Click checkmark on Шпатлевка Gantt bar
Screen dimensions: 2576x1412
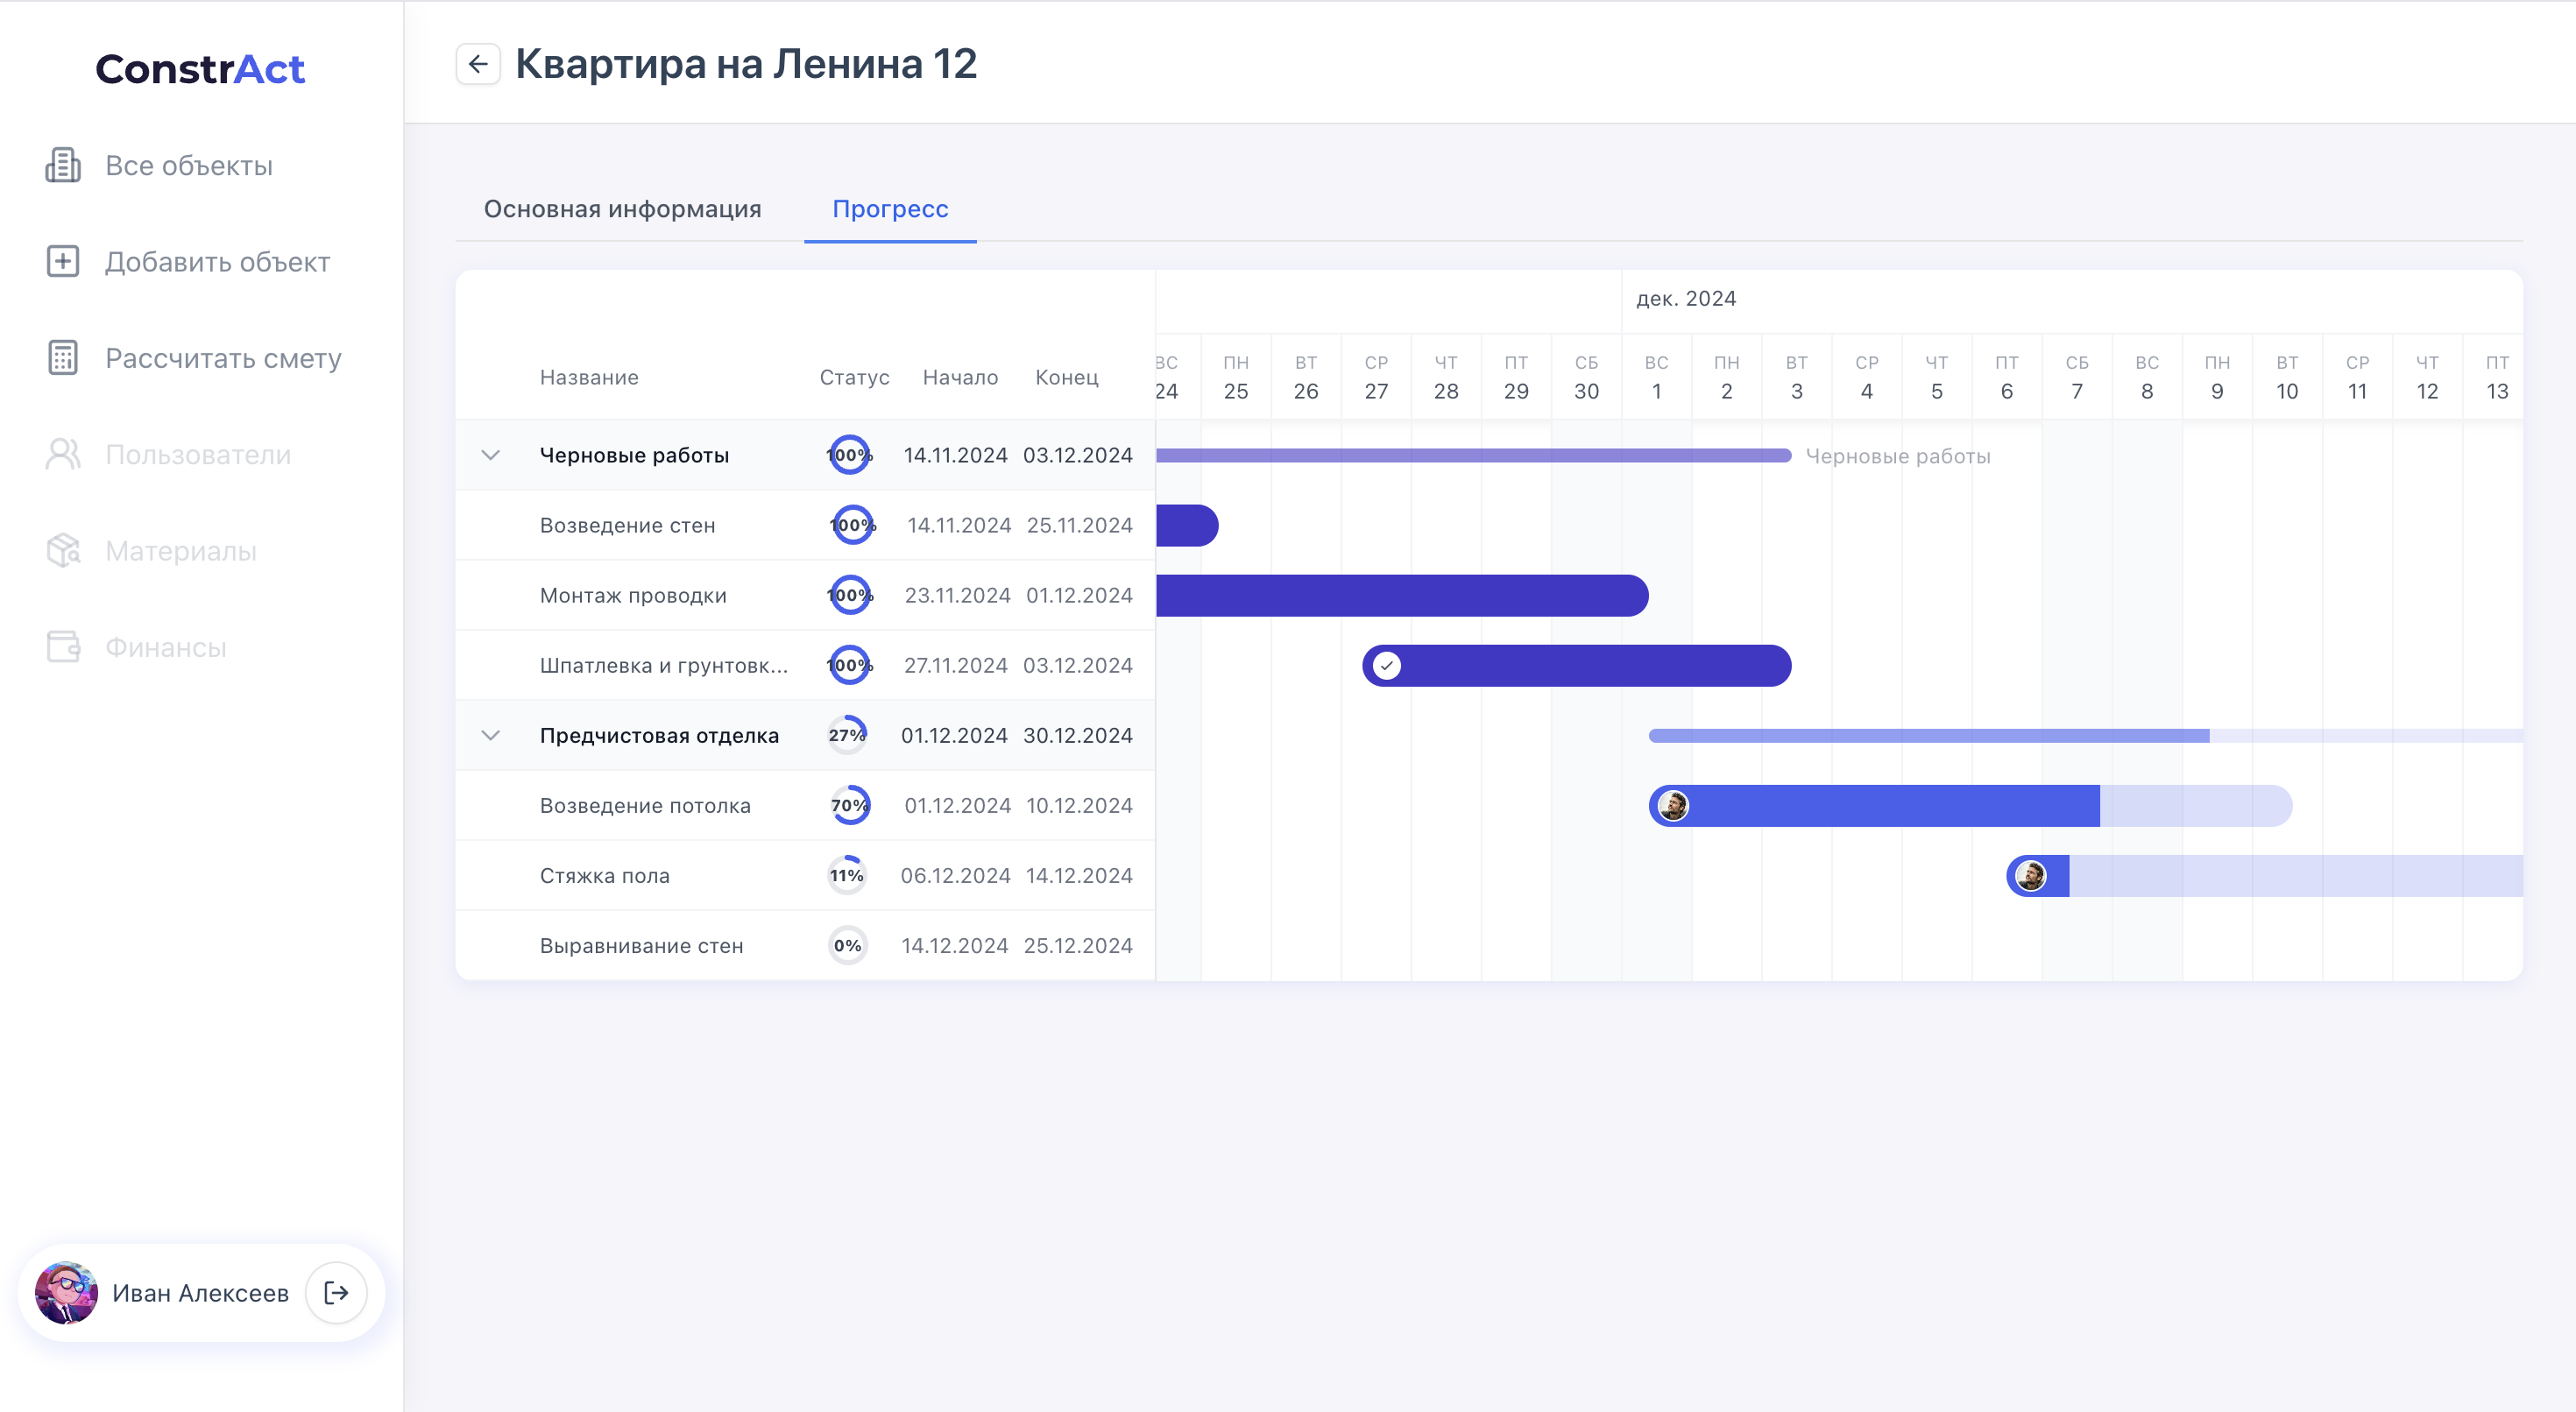tap(1387, 666)
